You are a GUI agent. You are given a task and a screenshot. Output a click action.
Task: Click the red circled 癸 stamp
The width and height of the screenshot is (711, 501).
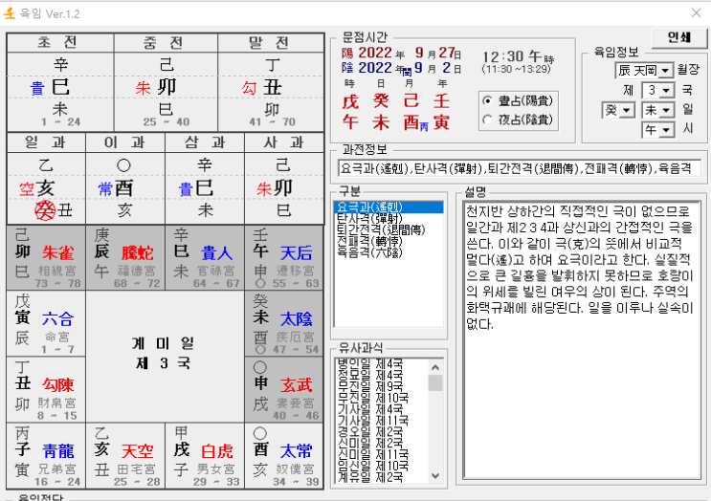[45, 210]
